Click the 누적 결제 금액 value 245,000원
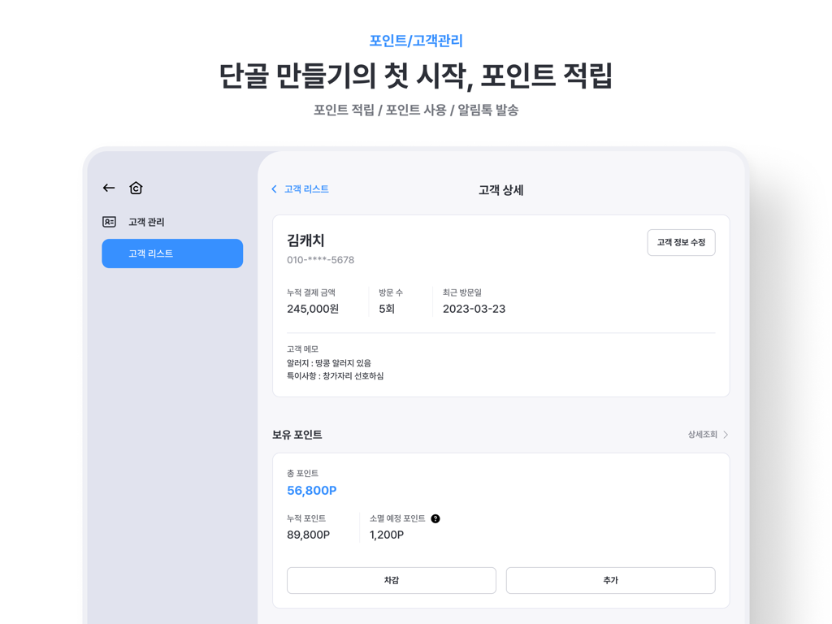The width and height of the screenshot is (832, 624). tap(313, 309)
